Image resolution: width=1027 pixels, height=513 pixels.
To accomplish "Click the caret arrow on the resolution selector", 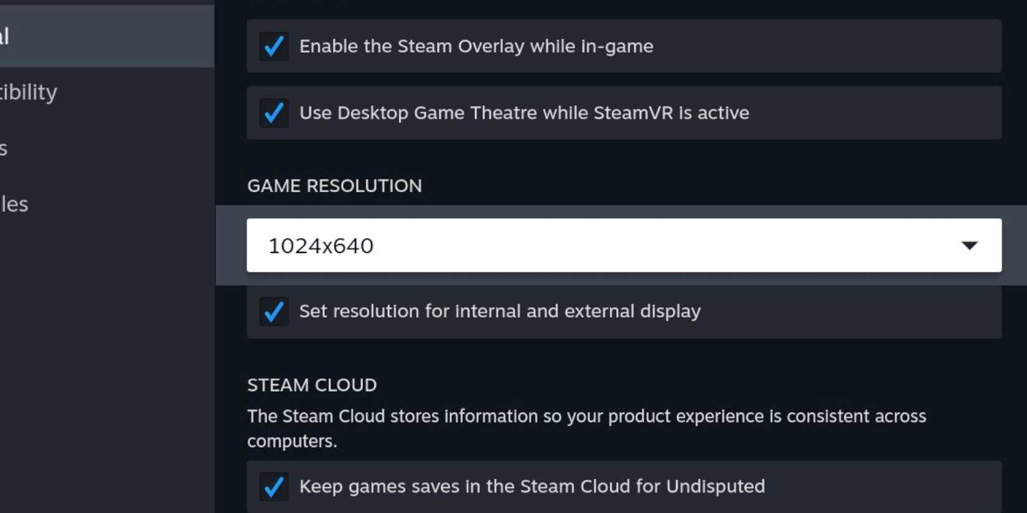I will coord(969,246).
